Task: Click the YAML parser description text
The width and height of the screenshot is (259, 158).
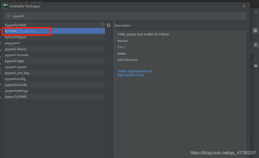Action: [143, 34]
